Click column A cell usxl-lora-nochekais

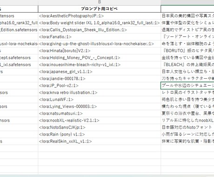coord(19,44)
